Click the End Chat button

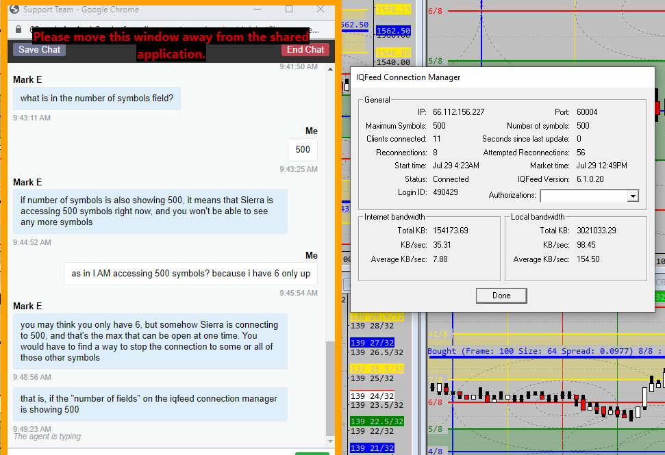tap(305, 49)
